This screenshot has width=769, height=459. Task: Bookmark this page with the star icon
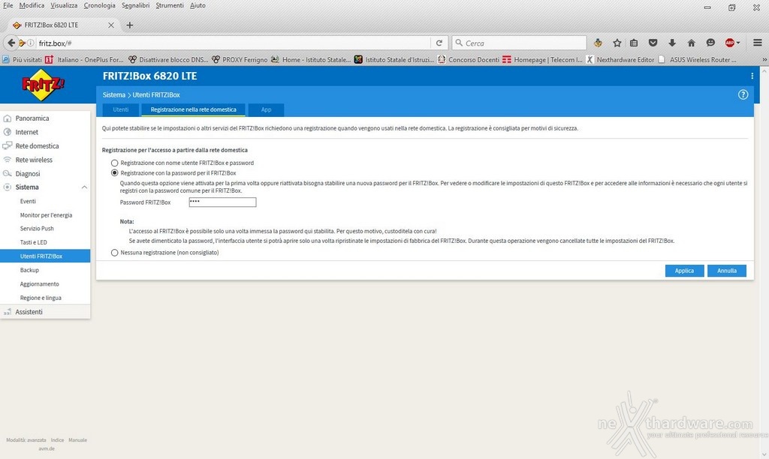point(617,43)
